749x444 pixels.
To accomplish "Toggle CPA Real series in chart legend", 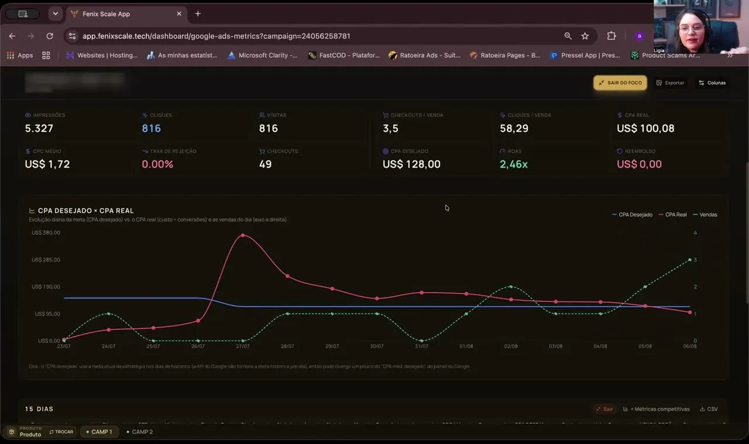I will tap(673, 214).
